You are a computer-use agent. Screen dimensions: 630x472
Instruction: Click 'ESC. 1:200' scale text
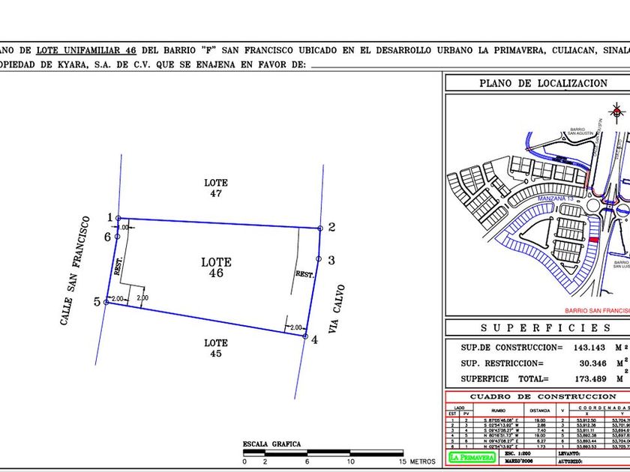(x=517, y=453)
